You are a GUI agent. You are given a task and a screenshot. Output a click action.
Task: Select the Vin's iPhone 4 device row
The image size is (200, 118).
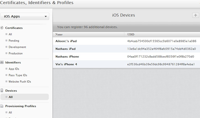pos(126,64)
